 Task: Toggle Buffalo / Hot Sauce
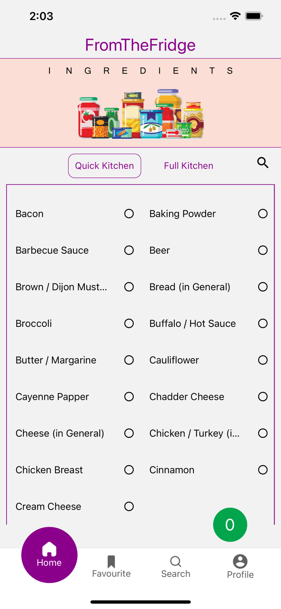coord(263,324)
